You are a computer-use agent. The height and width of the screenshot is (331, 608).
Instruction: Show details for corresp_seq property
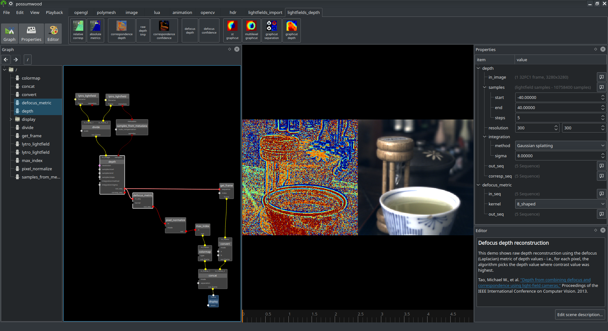pyautogui.click(x=602, y=176)
